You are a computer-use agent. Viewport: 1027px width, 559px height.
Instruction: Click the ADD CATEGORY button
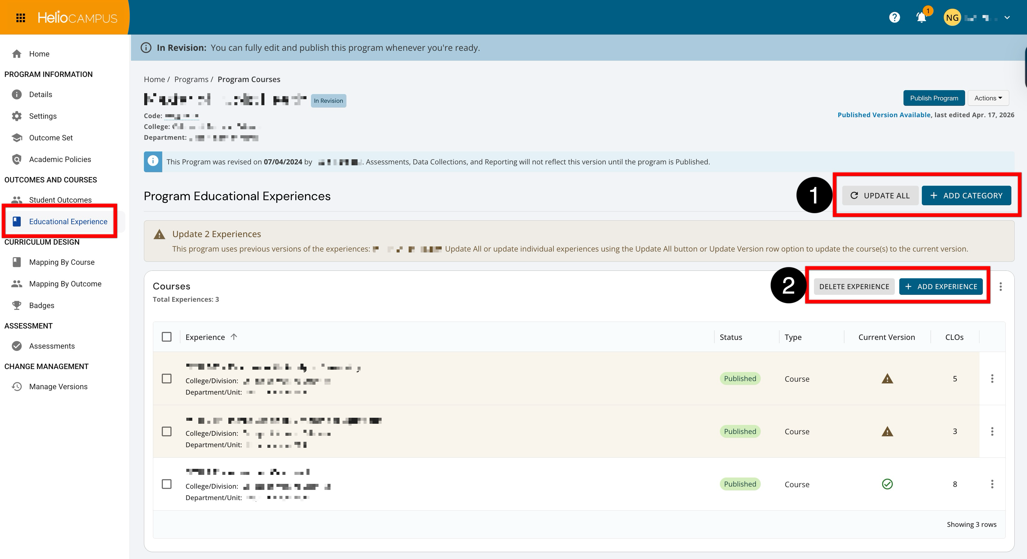(x=966, y=196)
